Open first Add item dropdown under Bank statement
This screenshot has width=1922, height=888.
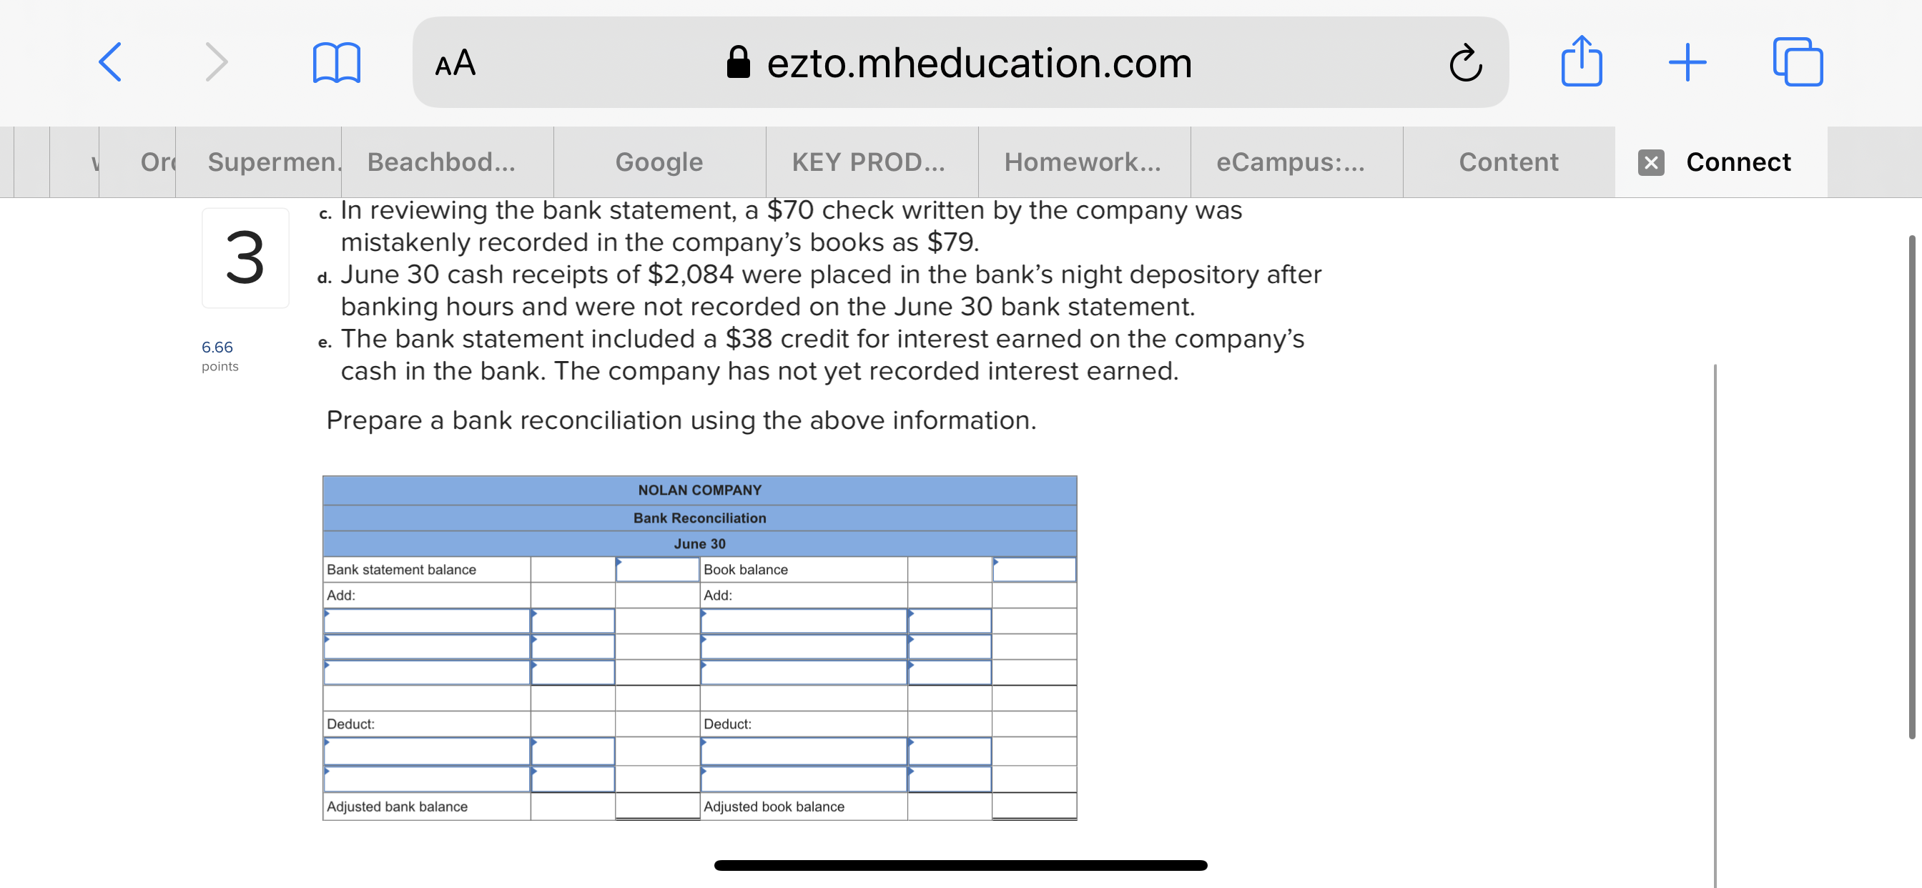coord(427,621)
